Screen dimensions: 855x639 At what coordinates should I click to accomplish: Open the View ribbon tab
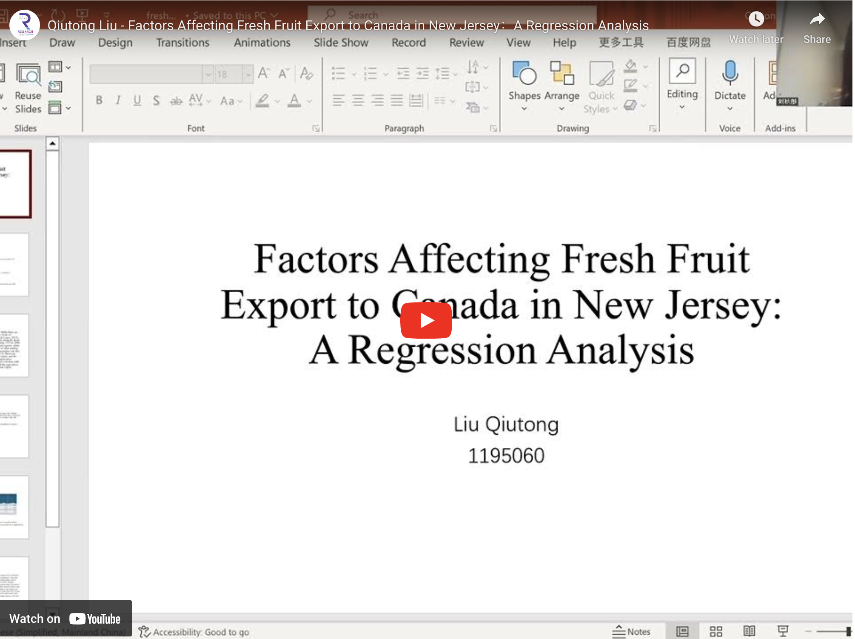coord(518,43)
